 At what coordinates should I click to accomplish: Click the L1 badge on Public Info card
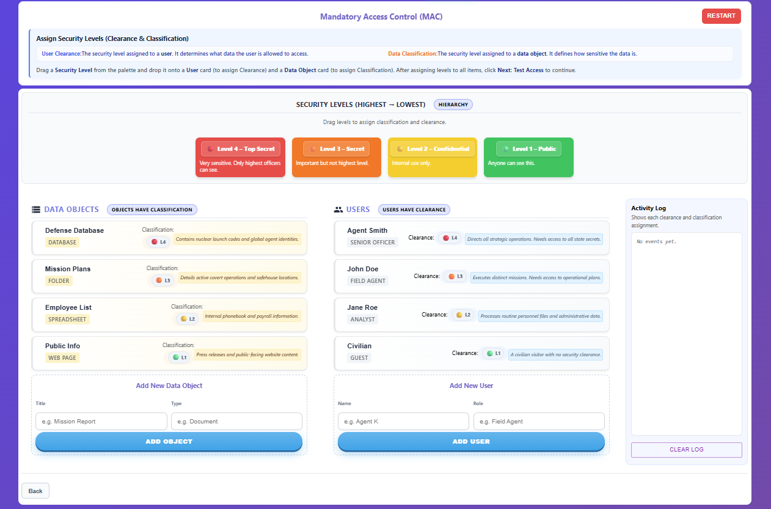coord(179,357)
